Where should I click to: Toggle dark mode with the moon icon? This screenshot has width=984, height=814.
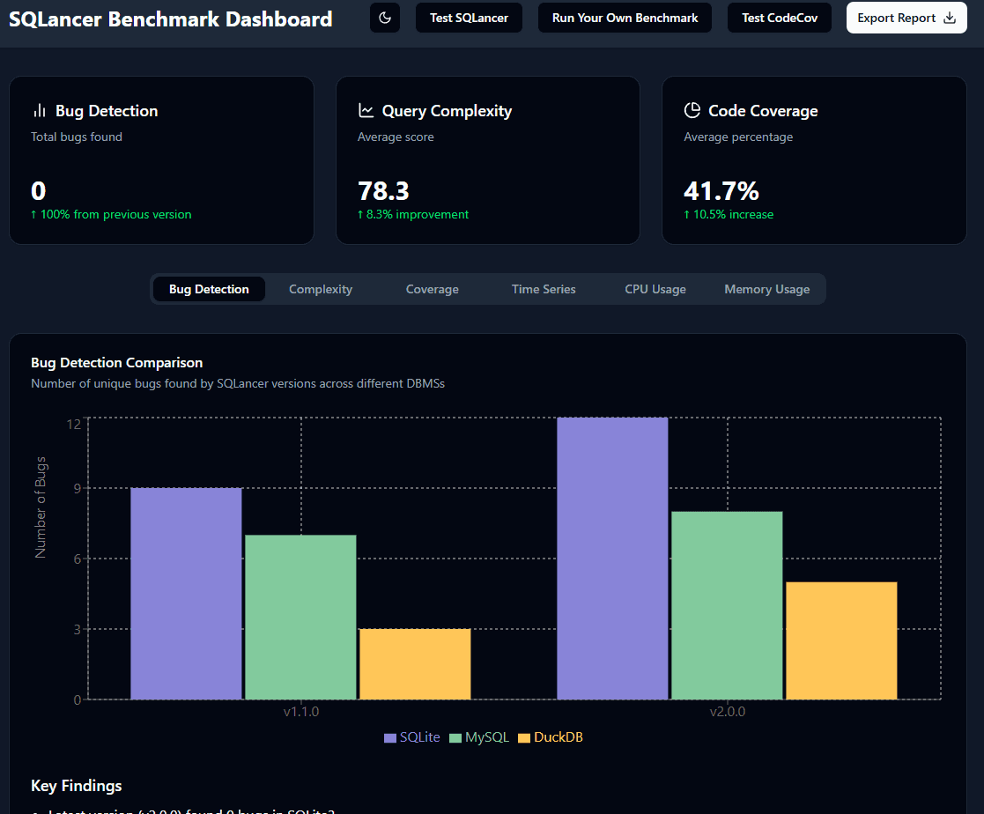(x=385, y=18)
